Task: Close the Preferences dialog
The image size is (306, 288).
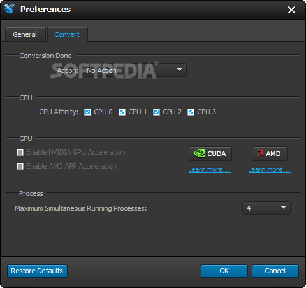Action: (291, 10)
